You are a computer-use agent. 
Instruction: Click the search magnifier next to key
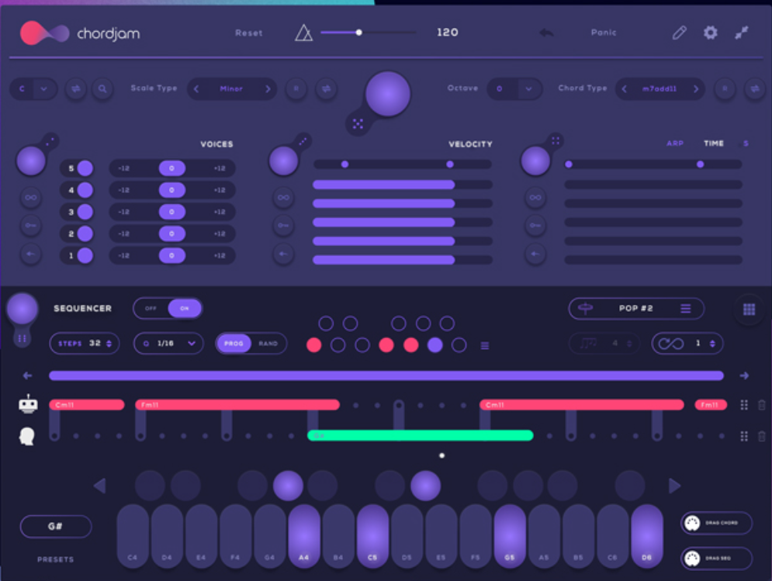coord(102,88)
